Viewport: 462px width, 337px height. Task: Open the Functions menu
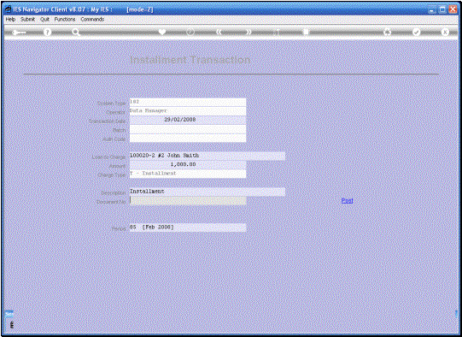[65, 19]
